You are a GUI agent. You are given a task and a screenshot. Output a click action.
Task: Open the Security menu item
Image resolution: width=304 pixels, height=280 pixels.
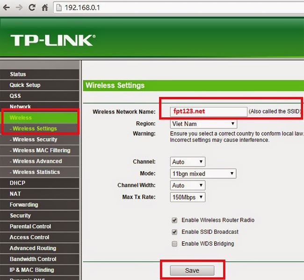[x=40, y=216]
